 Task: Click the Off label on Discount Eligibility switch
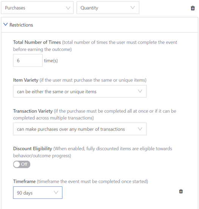tap(24, 164)
